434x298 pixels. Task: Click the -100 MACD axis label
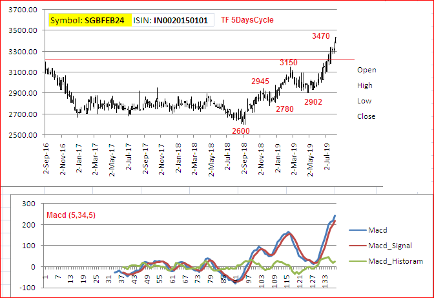27,288
